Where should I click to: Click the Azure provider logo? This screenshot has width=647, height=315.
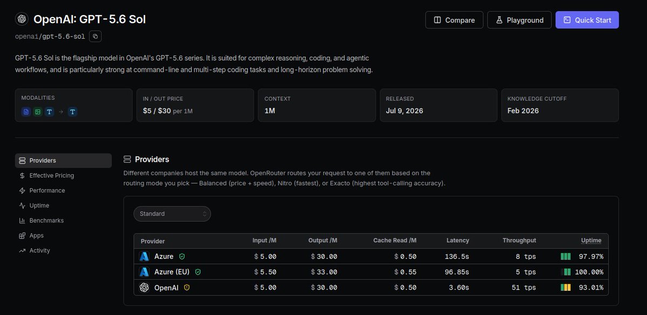click(144, 256)
